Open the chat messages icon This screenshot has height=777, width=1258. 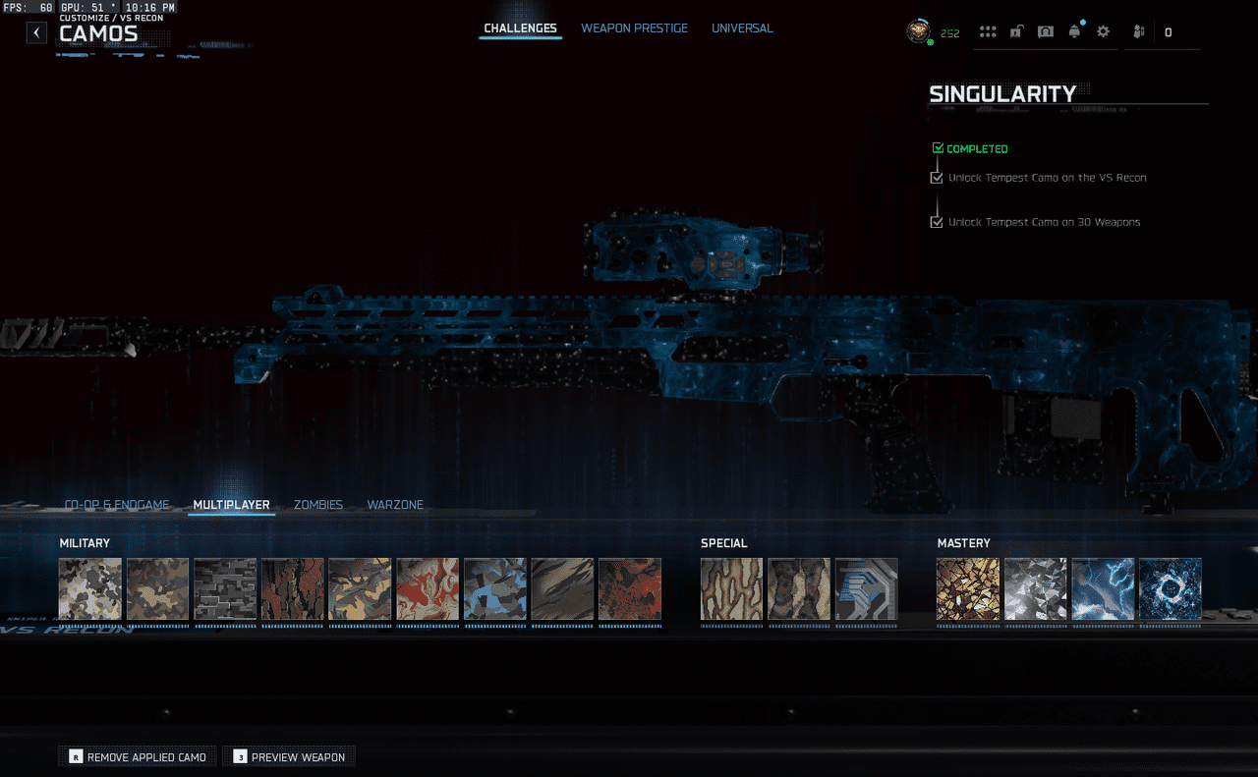[1046, 31]
